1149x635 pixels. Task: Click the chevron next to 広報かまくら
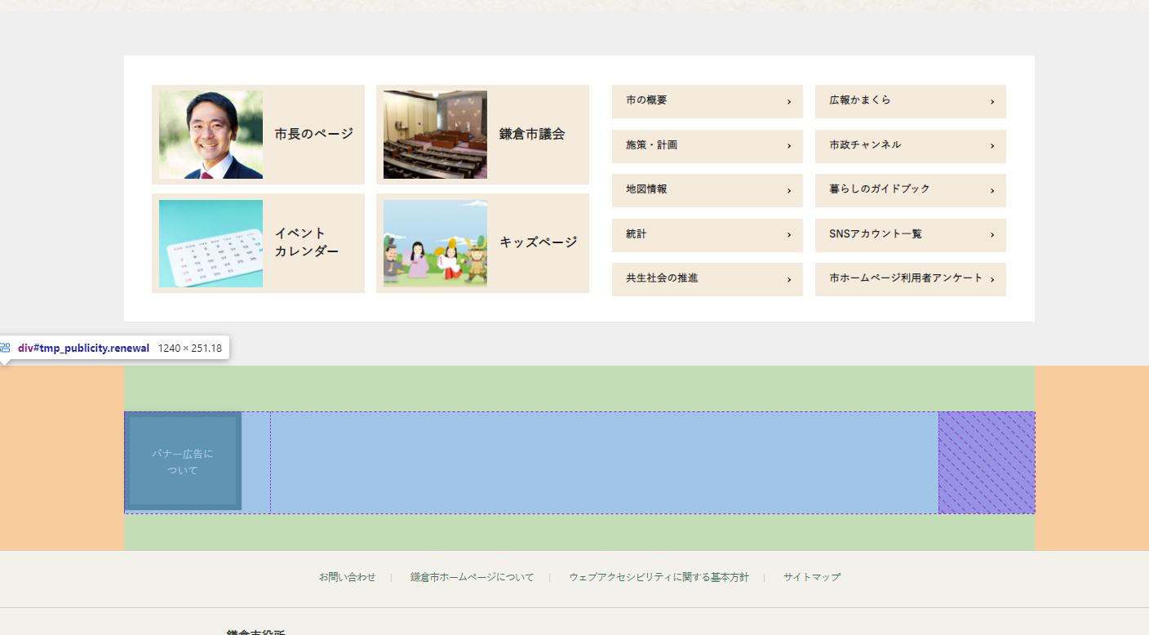(992, 102)
